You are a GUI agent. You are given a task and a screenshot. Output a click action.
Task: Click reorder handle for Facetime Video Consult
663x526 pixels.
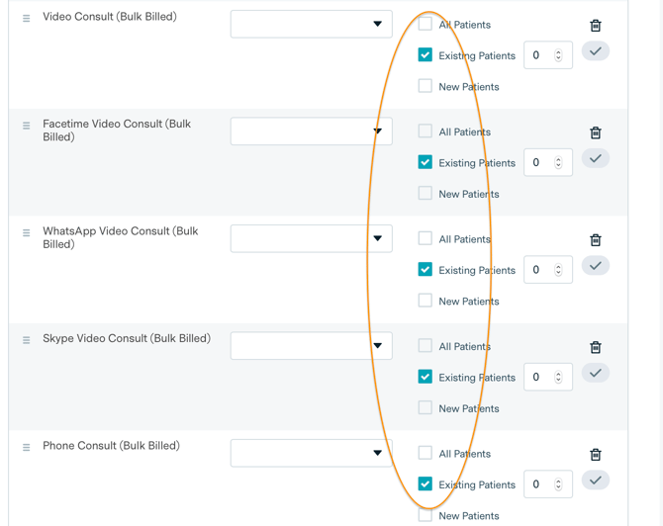pos(27,126)
